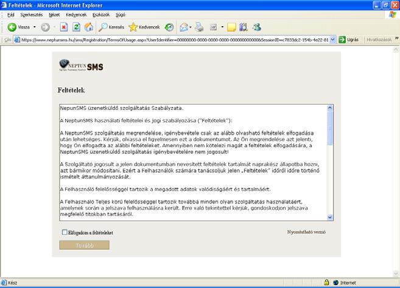The width and height of the screenshot is (400, 288).
Task: Minimize the Internet Explorer window
Action: tap(376, 5)
